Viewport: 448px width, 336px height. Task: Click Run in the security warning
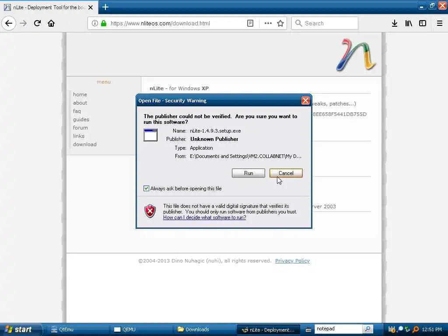248,173
